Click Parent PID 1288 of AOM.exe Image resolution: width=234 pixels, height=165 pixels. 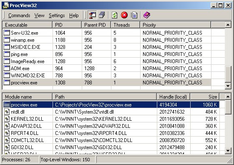tap(89, 69)
